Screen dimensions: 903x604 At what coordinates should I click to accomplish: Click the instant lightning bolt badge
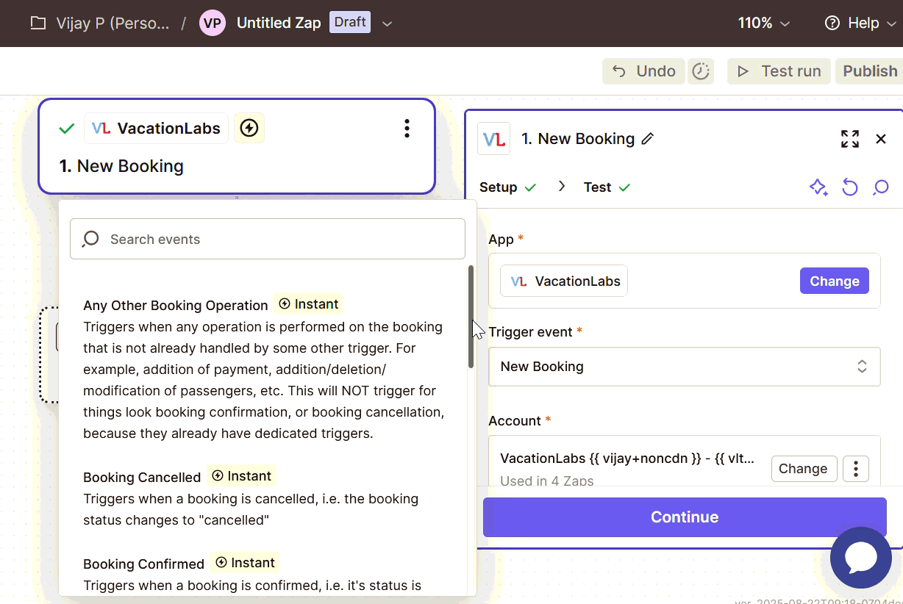(249, 129)
